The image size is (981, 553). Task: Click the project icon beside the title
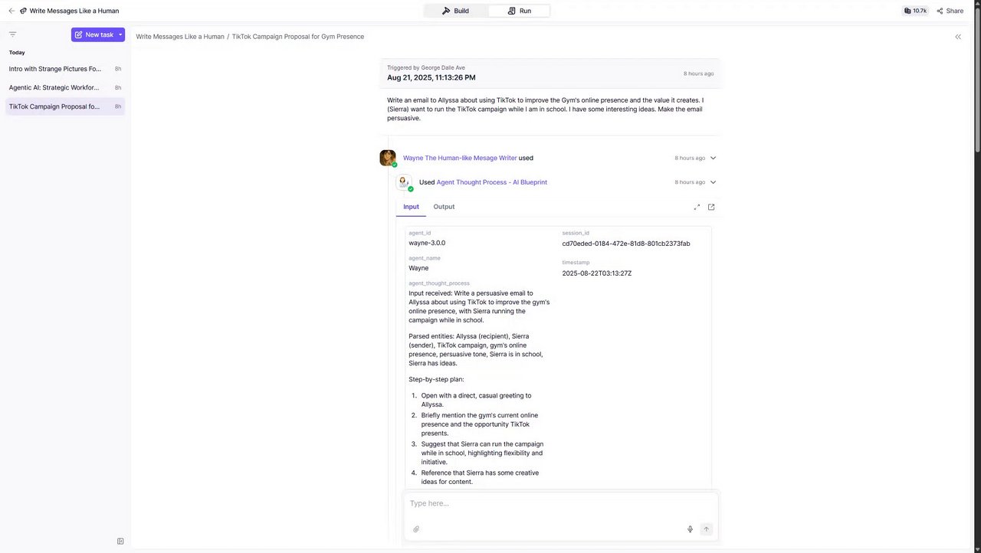click(x=23, y=11)
